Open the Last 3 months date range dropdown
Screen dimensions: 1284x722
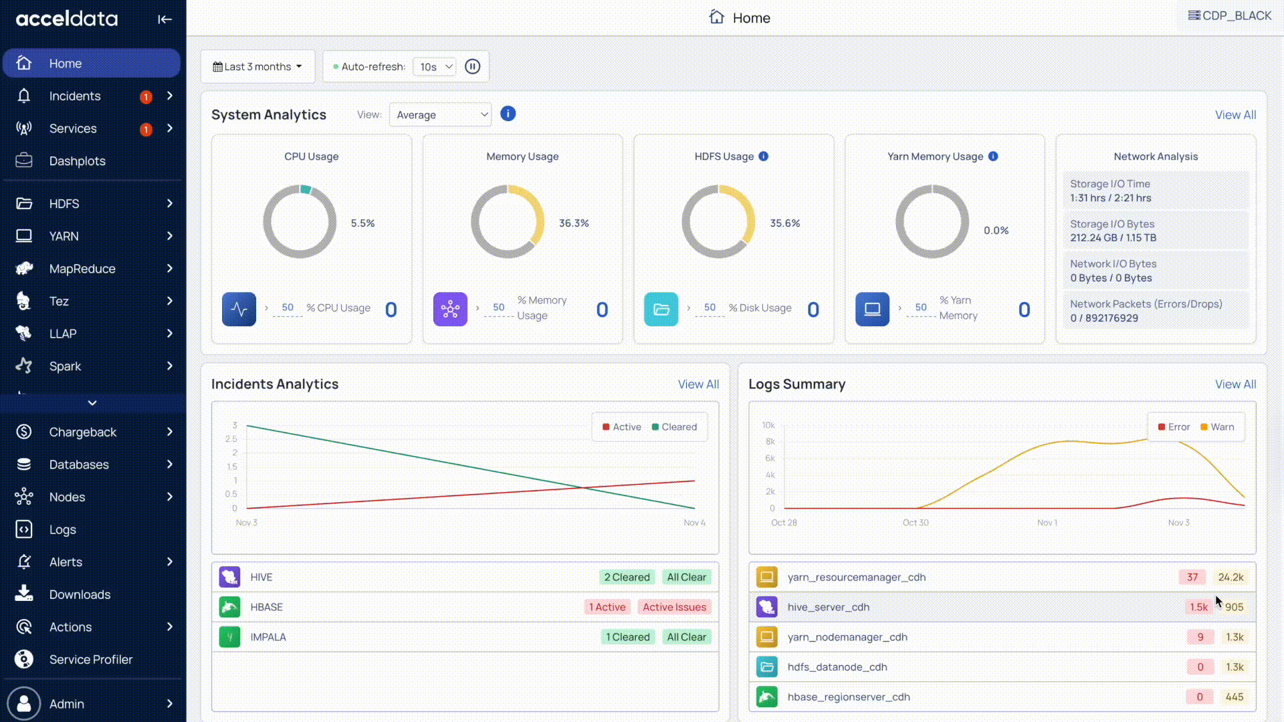(x=257, y=67)
